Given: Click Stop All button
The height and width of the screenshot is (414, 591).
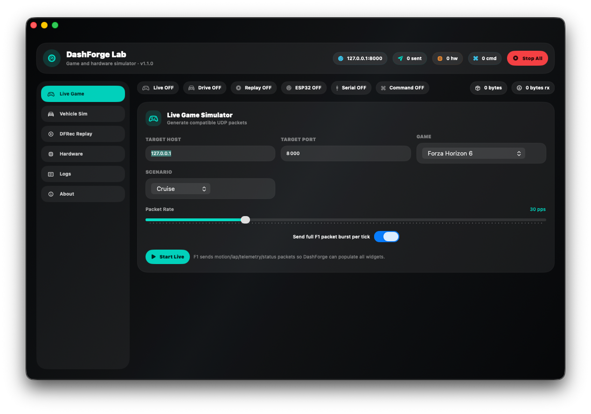Looking at the screenshot, I should click(528, 58).
